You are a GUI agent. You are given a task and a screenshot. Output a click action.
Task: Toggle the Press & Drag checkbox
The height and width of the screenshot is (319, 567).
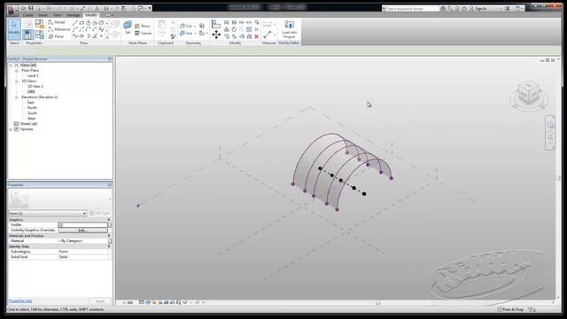(x=500, y=309)
